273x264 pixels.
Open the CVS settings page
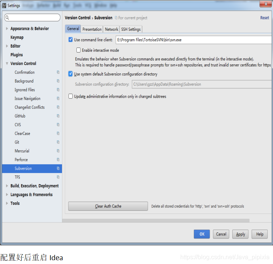(x=17, y=125)
